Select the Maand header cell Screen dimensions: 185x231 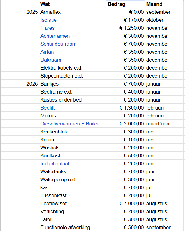(x=164, y=4)
